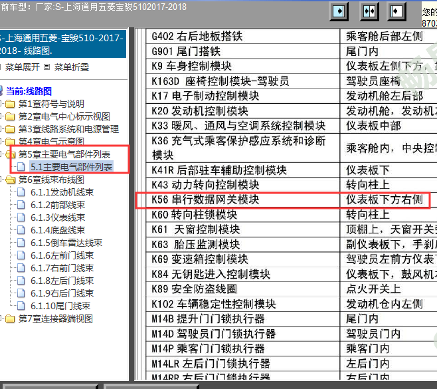Open page 6.1.9右后门线束
The image size is (437, 389).
point(62,293)
